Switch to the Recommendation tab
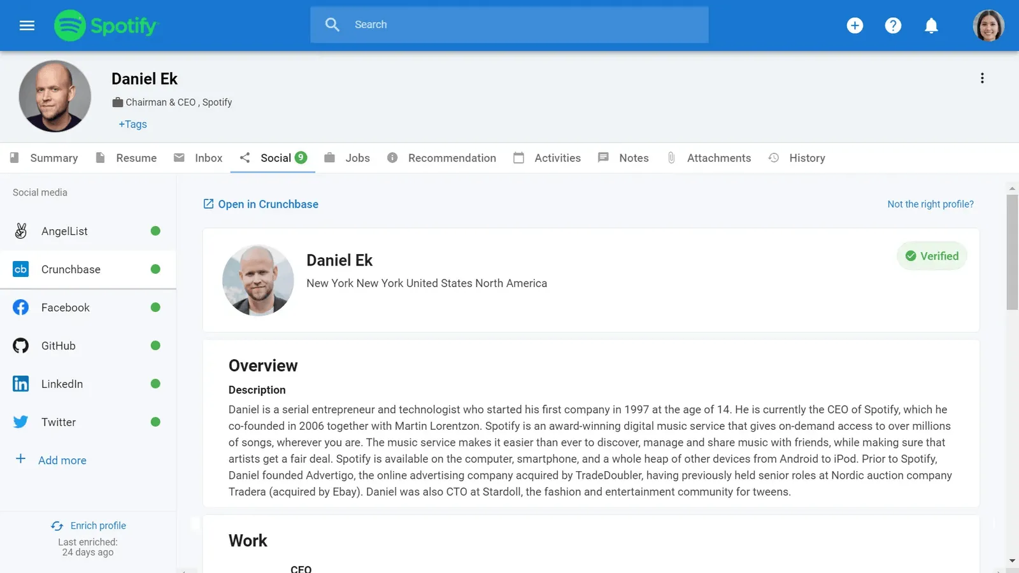This screenshot has width=1019, height=573. [452, 158]
